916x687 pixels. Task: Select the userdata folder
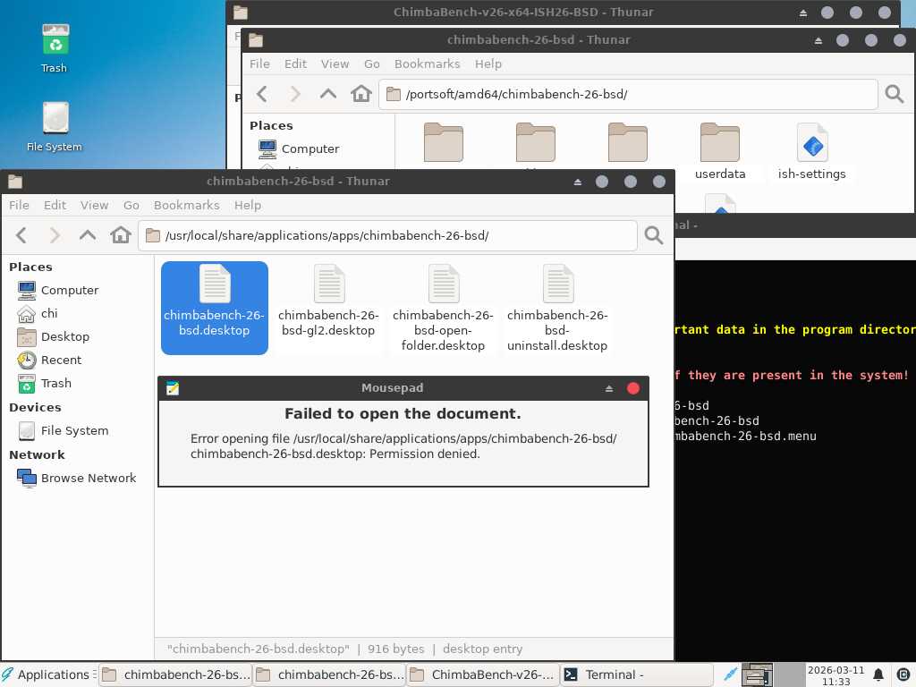720,151
